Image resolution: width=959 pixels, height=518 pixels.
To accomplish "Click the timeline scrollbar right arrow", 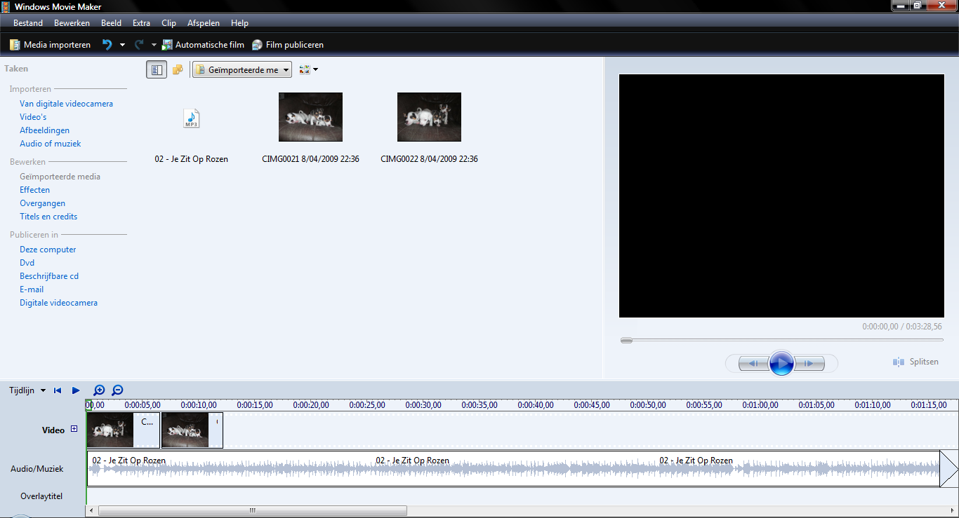I will [x=951, y=510].
